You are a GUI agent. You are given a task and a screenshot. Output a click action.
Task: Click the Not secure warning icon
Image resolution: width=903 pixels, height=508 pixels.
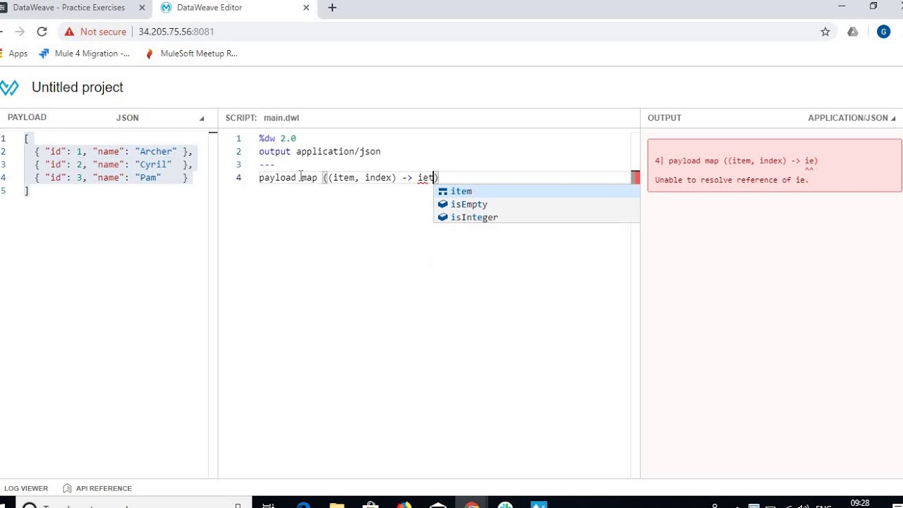68,32
